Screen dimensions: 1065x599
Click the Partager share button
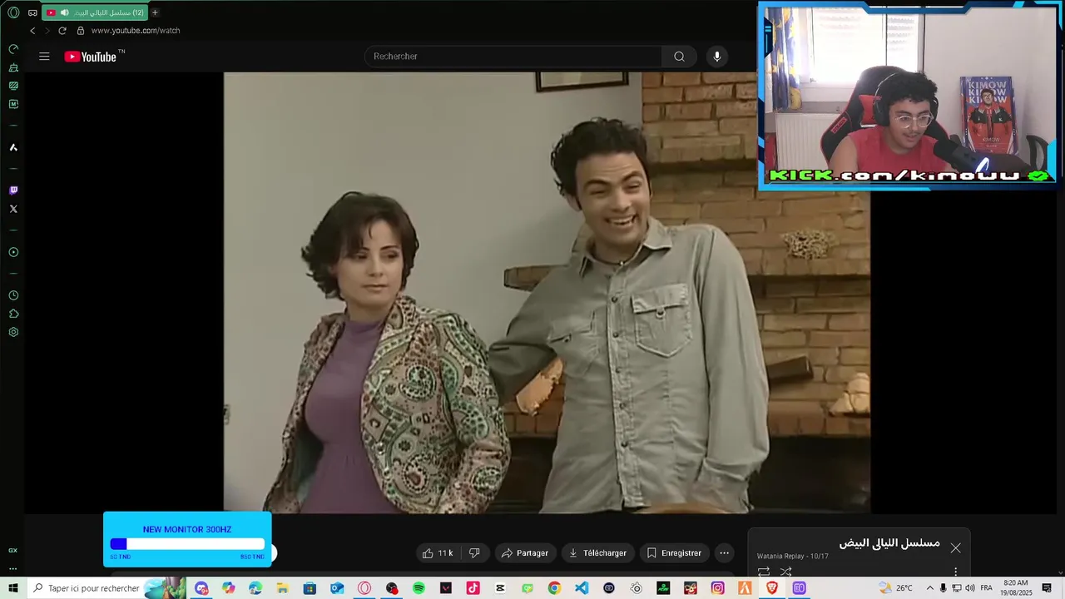[525, 553]
